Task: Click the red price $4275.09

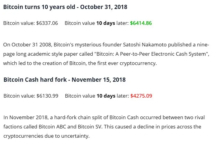Action: coord(141,96)
